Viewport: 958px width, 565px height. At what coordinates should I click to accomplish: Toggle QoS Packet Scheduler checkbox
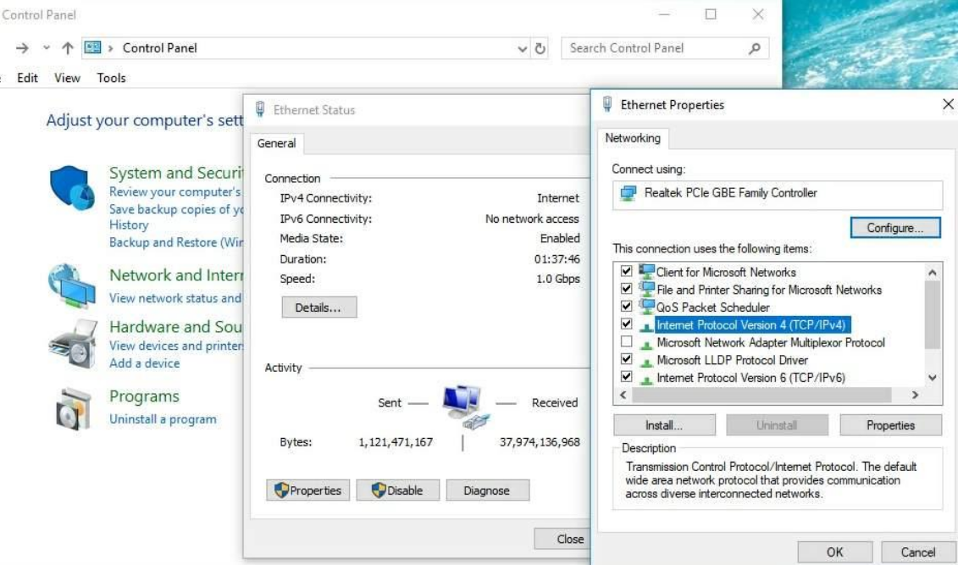click(x=626, y=306)
